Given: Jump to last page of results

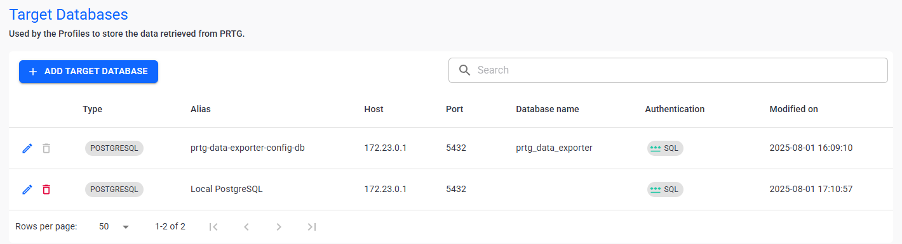Looking at the screenshot, I should coord(311,227).
